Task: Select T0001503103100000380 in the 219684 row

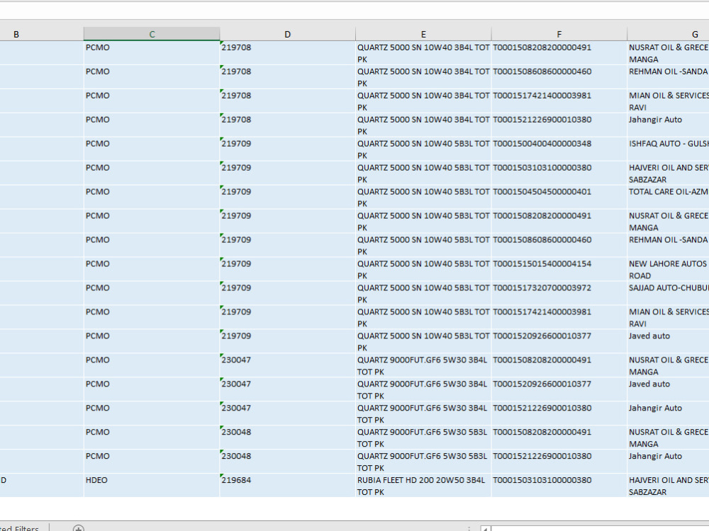Action: (x=559, y=486)
